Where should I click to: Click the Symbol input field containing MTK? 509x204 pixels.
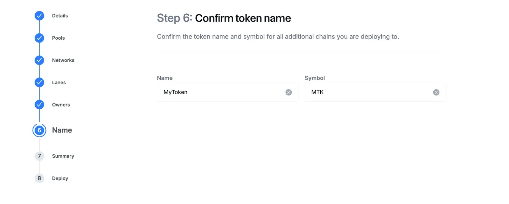tap(366, 92)
